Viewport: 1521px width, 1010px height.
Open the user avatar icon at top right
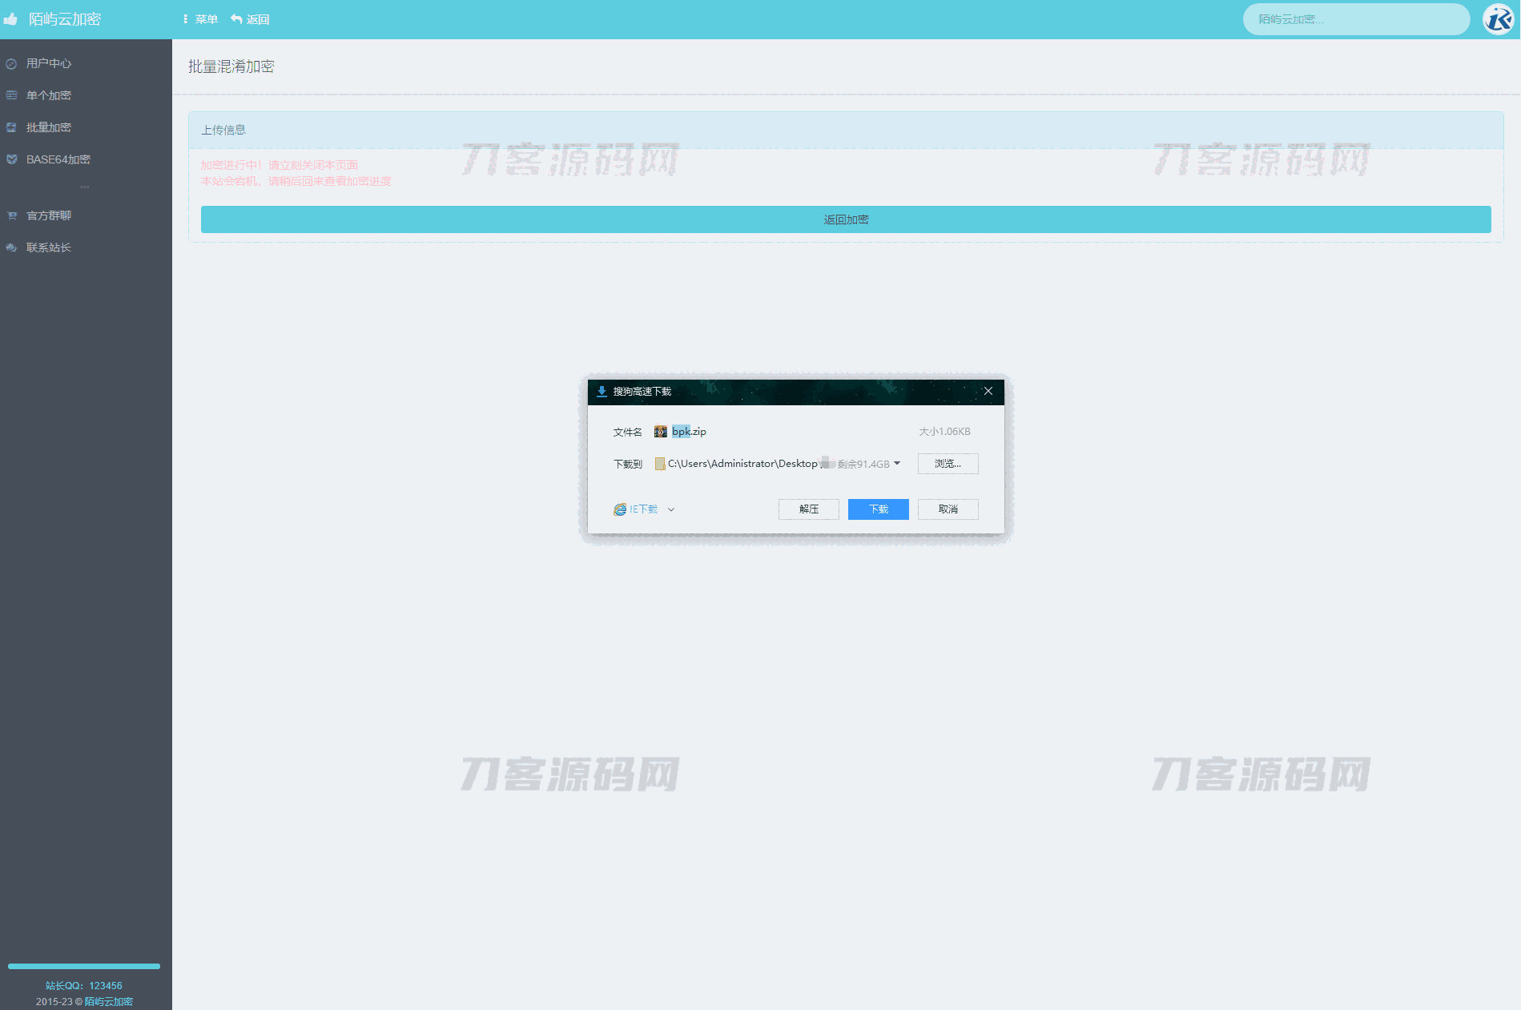(1498, 19)
